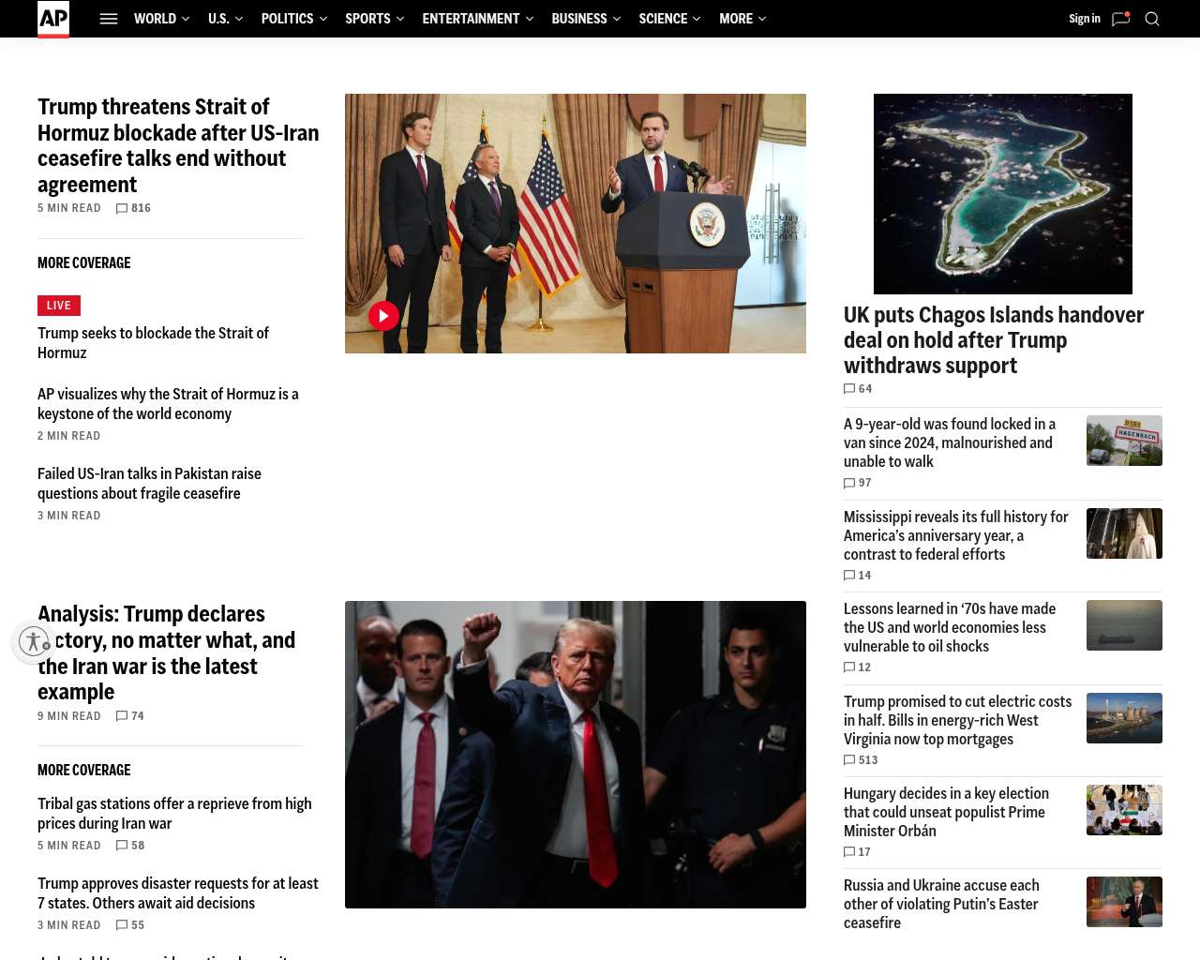The height and width of the screenshot is (960, 1200).
Task: View the 97 comments on 9-year-old story
Action: [x=858, y=483]
